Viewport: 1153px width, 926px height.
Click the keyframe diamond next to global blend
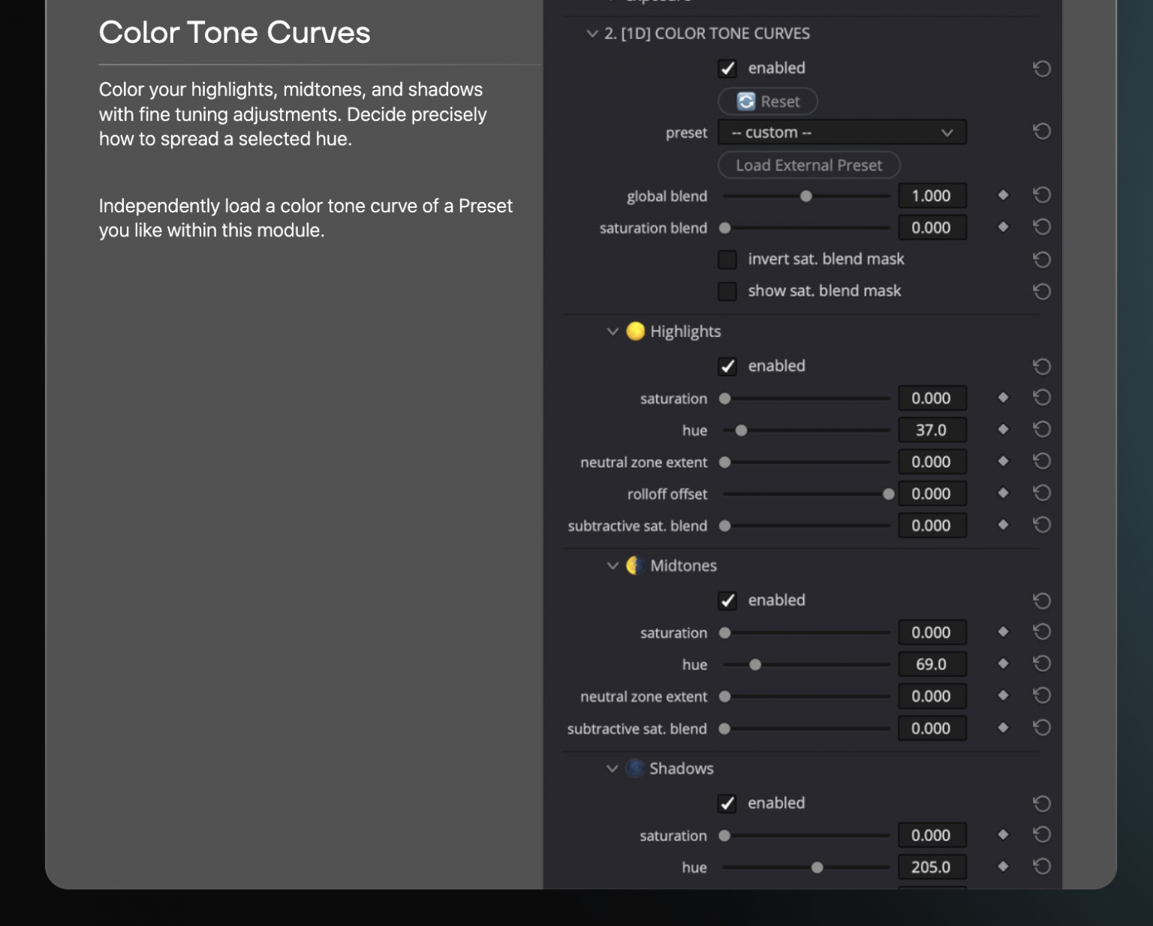pos(1003,195)
